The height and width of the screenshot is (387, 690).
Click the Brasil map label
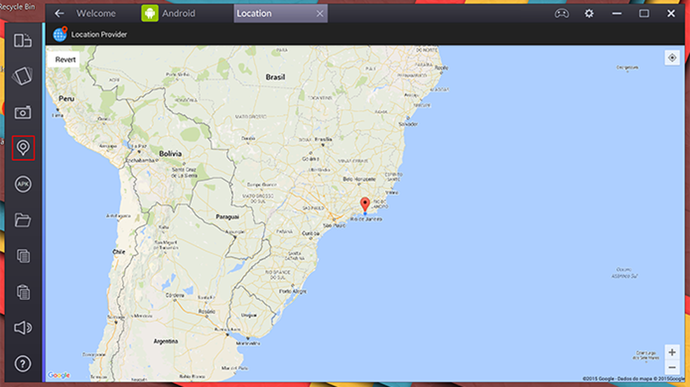[275, 77]
